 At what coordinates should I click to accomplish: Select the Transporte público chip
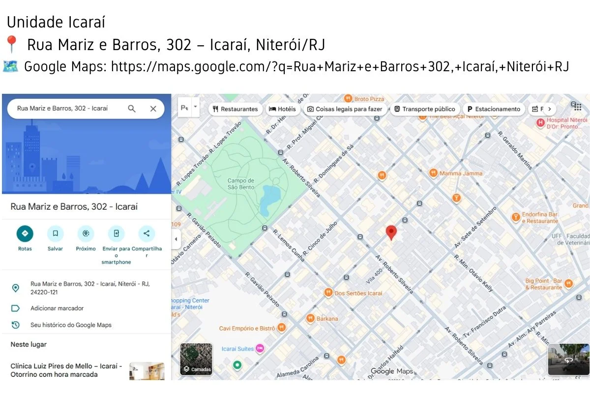tap(425, 109)
